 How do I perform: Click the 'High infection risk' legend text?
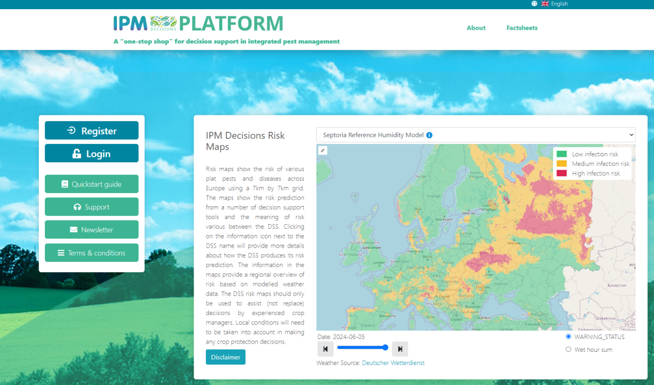[x=596, y=174]
